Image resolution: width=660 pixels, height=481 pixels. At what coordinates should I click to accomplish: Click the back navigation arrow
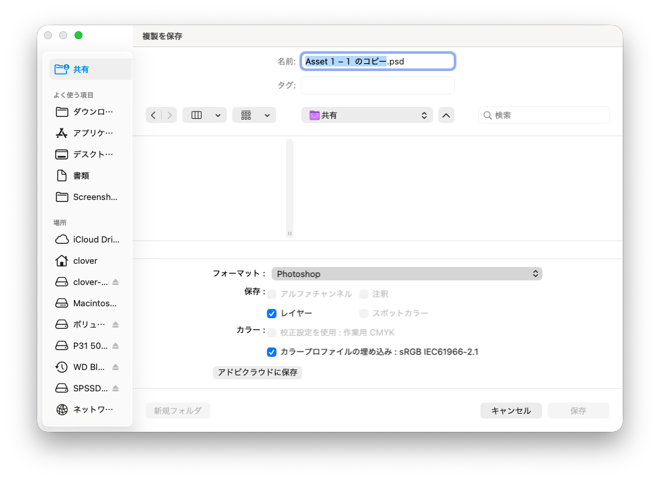point(154,115)
